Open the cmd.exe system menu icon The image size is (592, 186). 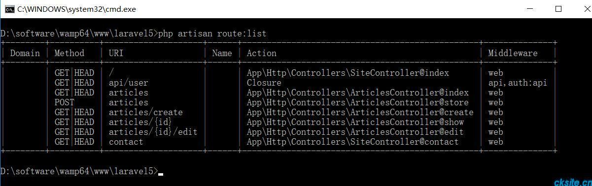pyautogui.click(x=9, y=9)
